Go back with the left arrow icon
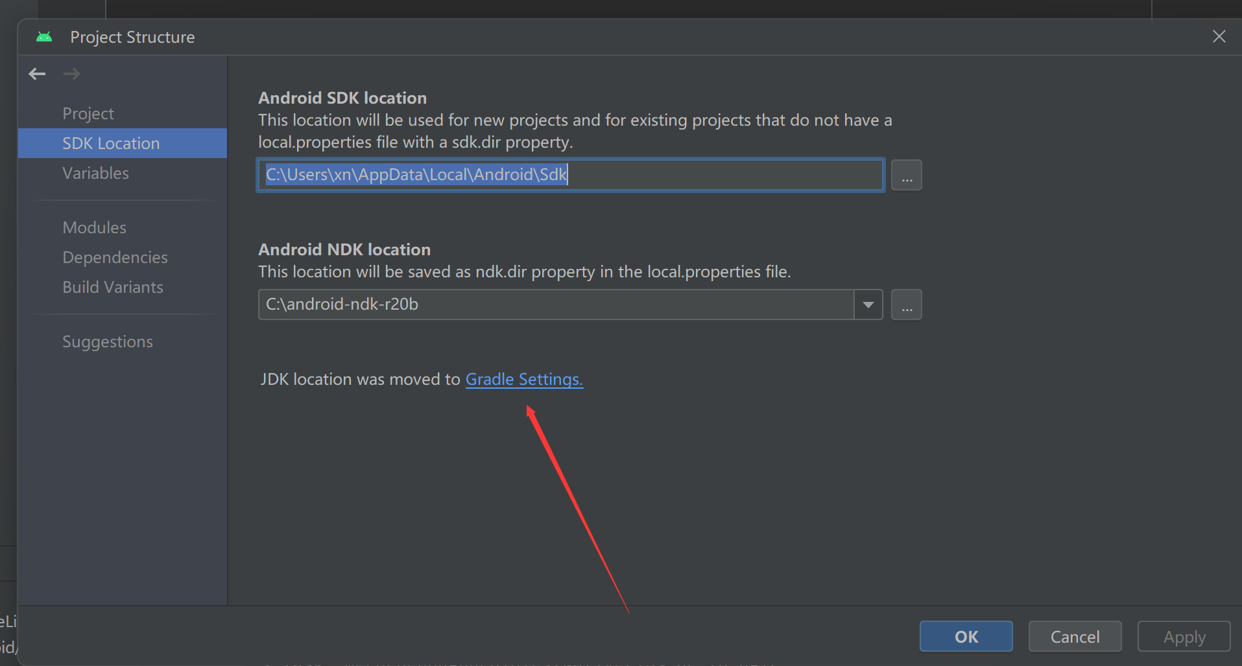This screenshot has height=666, width=1242. pos(37,74)
